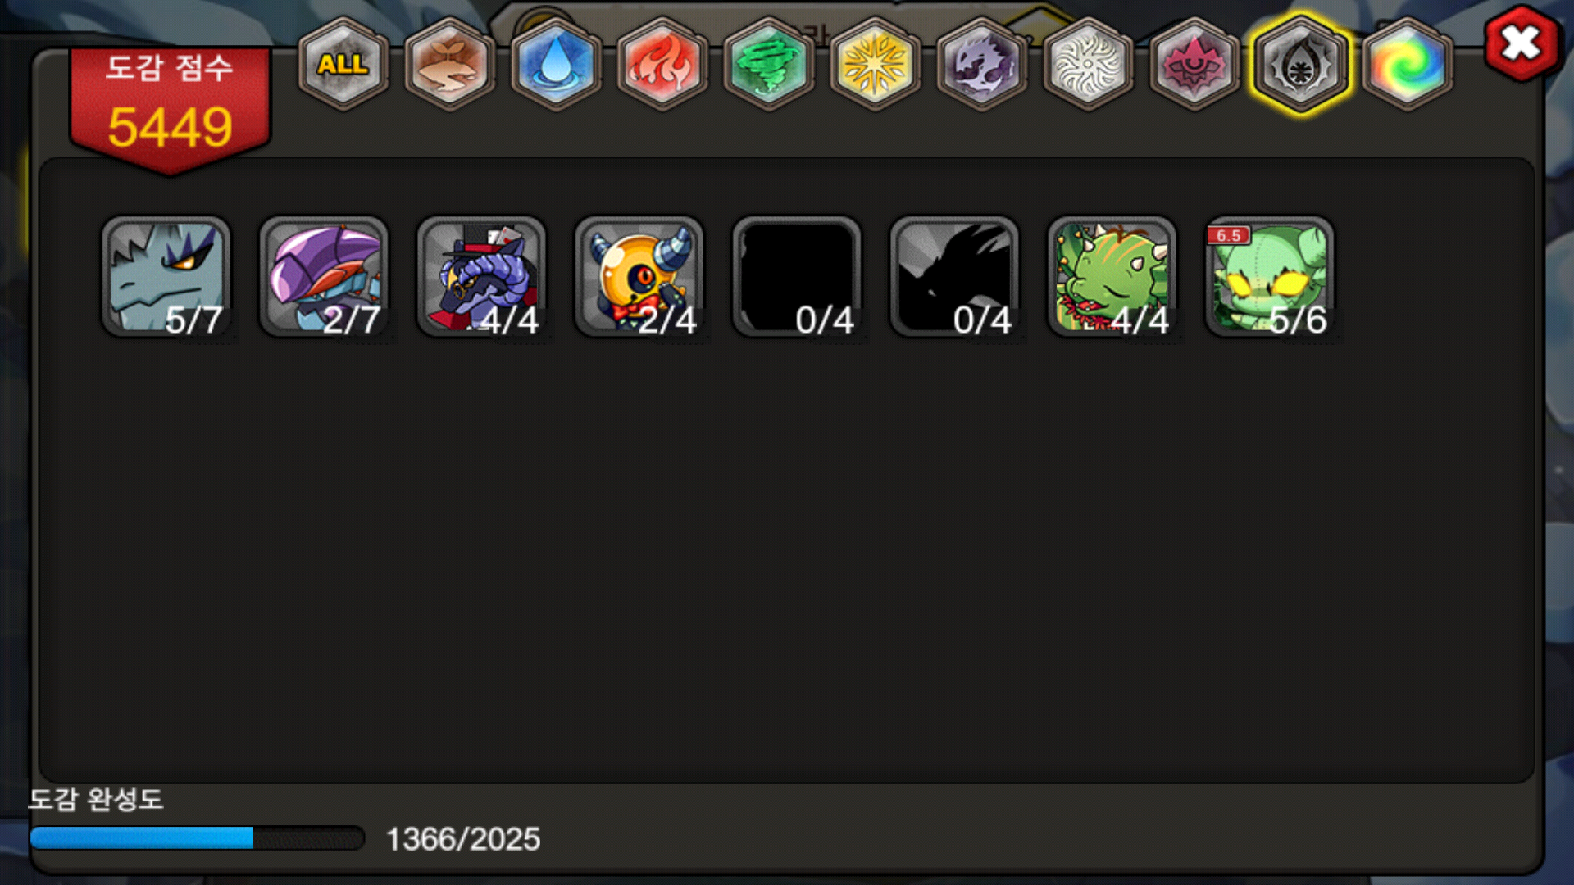Open the dragon silhouette entry showing 0/4
Image resolution: width=1574 pixels, height=885 pixels.
click(954, 277)
